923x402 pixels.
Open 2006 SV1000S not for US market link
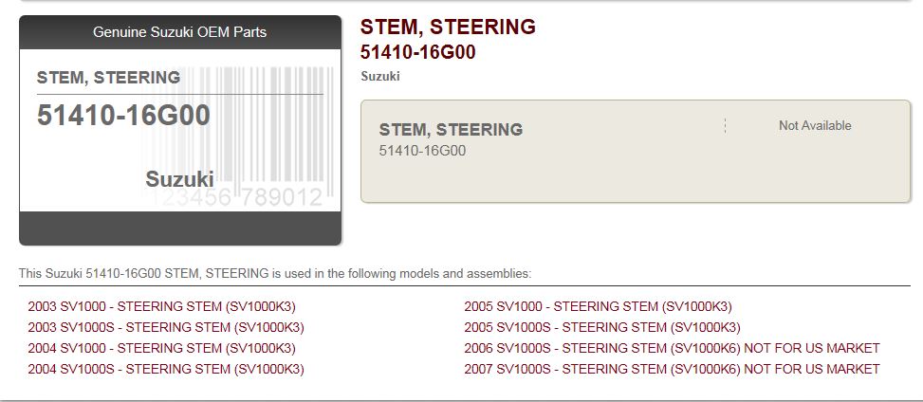[672, 348]
